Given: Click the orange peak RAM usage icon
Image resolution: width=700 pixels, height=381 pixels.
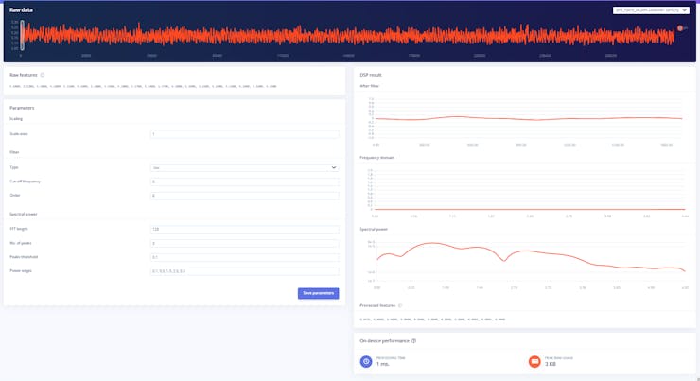Looking at the screenshot, I should [x=534, y=361].
